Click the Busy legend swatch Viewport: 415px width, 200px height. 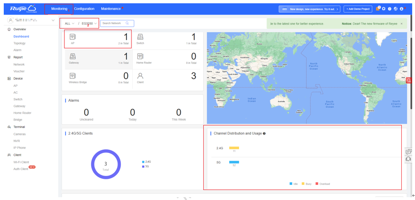pyautogui.click(x=303, y=184)
